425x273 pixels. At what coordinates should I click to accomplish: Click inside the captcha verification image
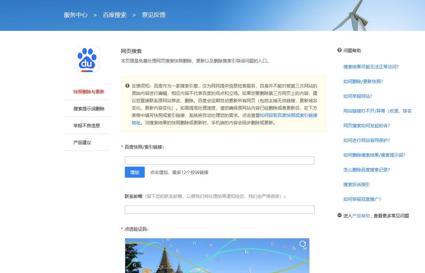click(217, 258)
